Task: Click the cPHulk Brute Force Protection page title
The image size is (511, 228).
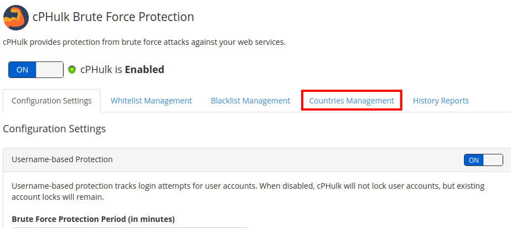Action: (x=113, y=17)
